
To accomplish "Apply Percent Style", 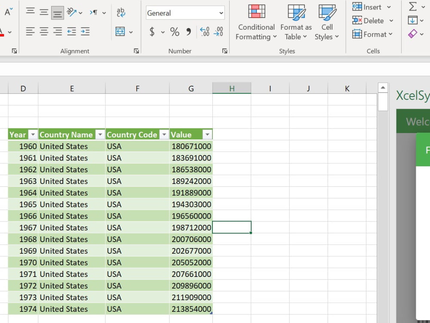I will tap(175, 32).
